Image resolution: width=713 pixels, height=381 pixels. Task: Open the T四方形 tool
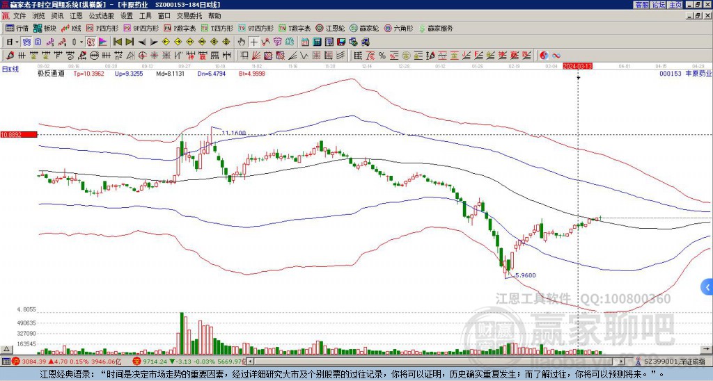217,28
